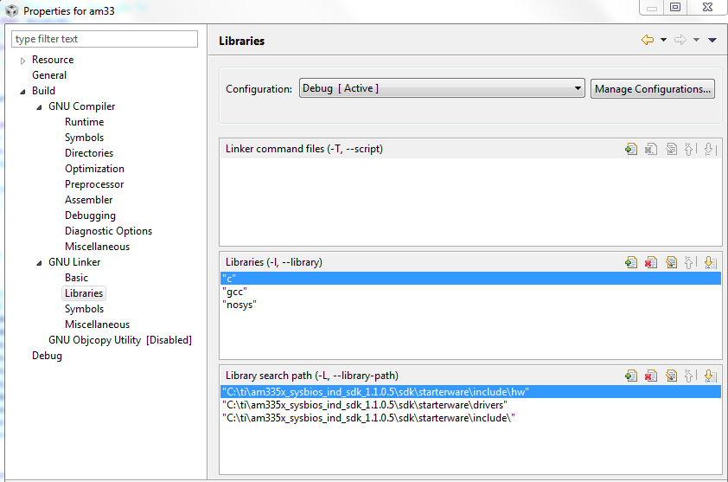Open Assembler settings page
Viewport: 728px width, 482px height.
coord(89,200)
